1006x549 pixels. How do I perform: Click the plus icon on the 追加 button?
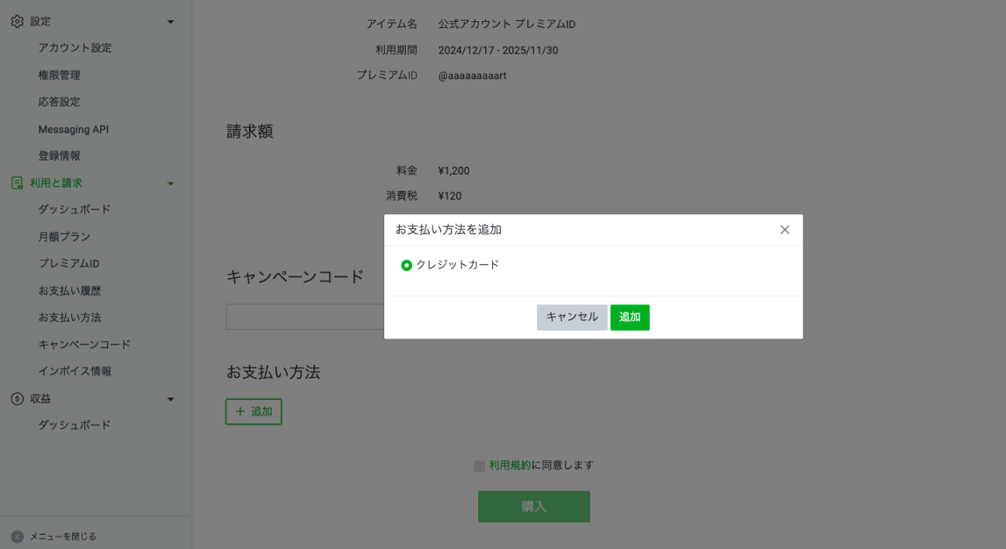coord(241,411)
